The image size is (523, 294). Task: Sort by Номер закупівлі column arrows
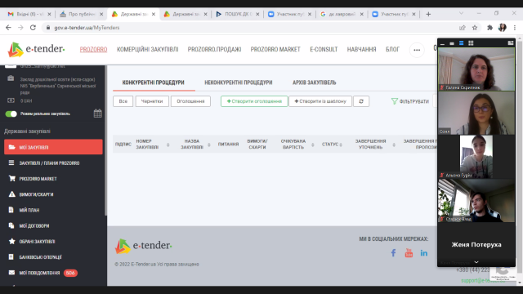pyautogui.click(x=168, y=145)
